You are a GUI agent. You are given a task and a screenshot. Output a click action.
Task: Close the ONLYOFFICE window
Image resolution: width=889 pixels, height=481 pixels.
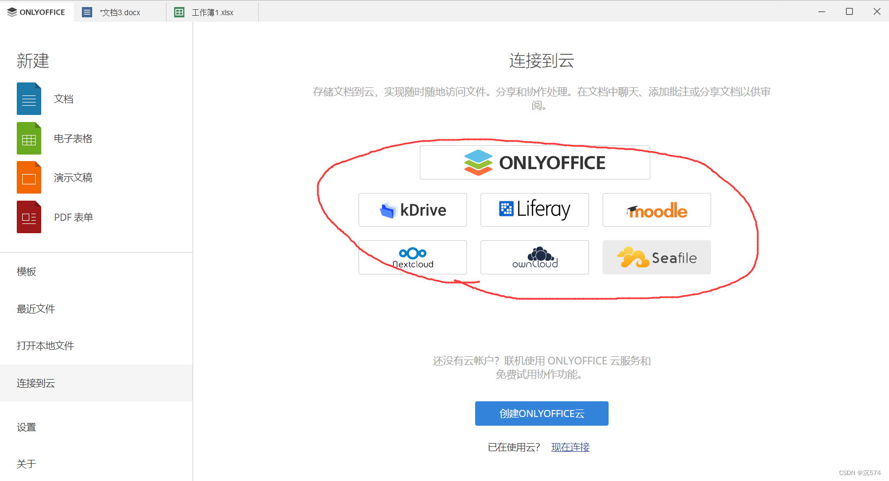tap(877, 11)
